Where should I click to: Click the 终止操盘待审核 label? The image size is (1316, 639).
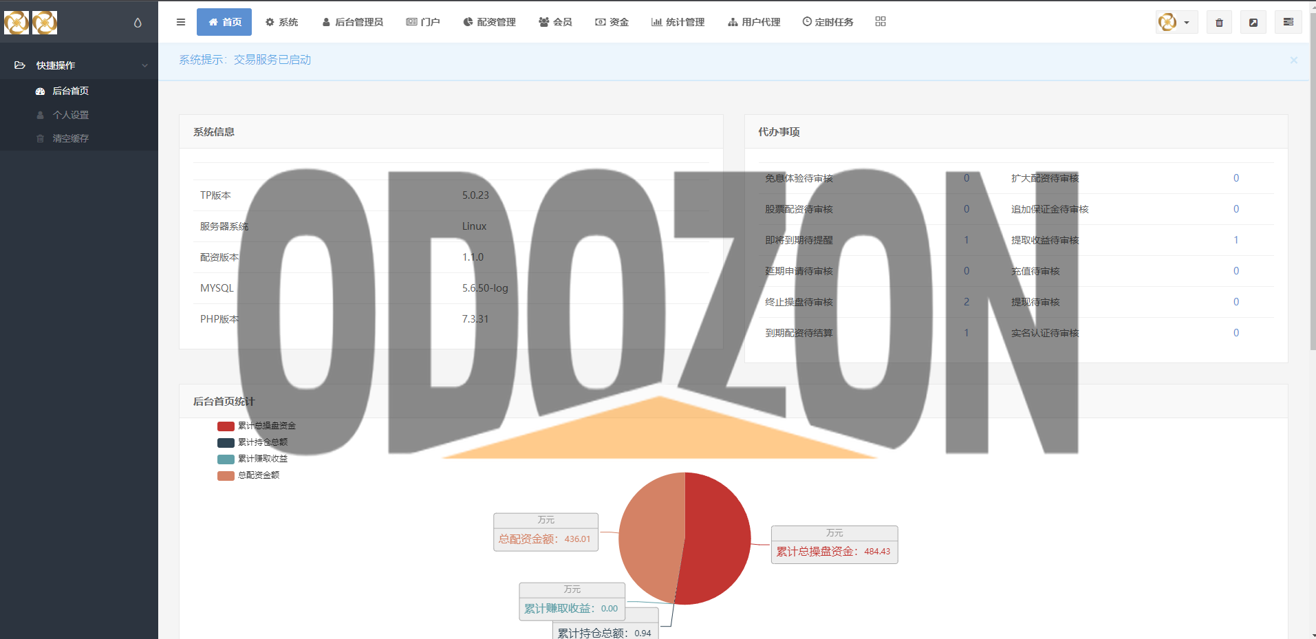[799, 302]
